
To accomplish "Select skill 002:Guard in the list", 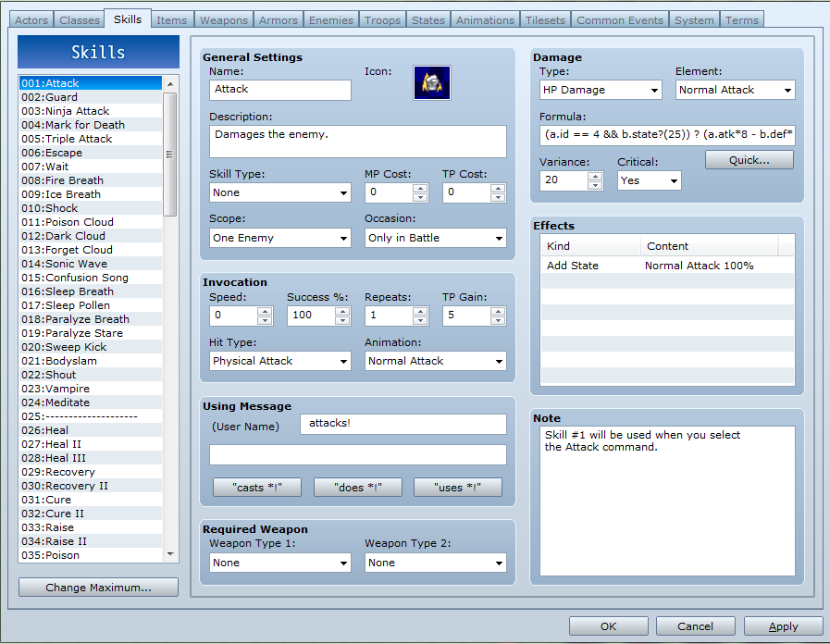I will (x=91, y=97).
